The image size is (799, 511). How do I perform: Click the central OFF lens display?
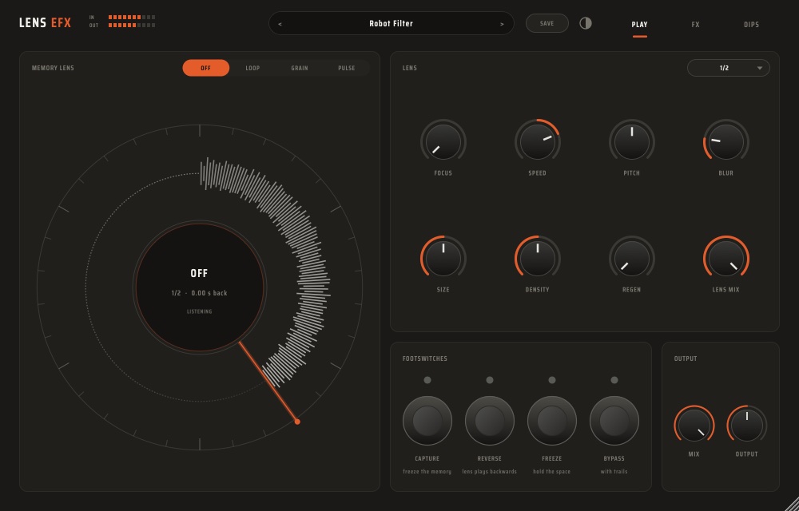(200, 287)
